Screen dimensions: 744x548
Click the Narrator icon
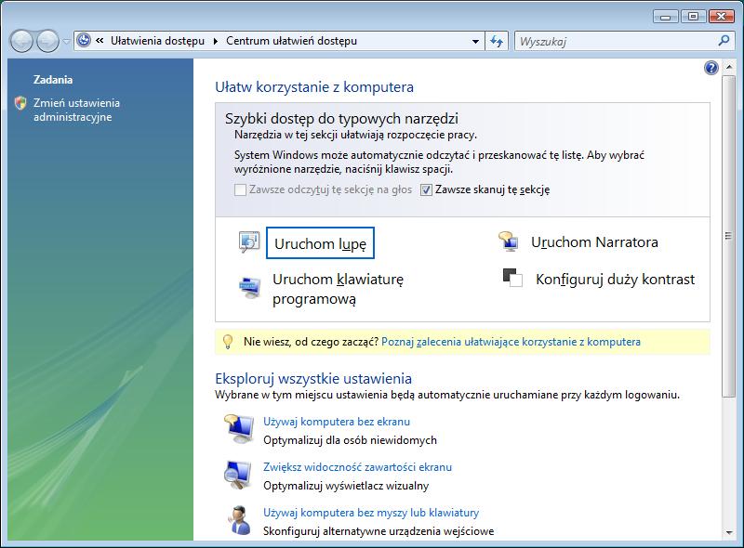coord(508,241)
